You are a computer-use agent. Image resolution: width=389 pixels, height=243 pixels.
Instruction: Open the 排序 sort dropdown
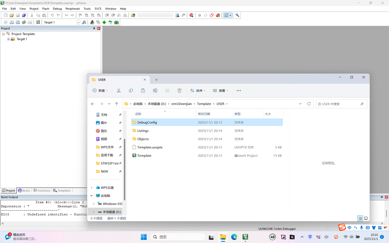[x=198, y=90]
